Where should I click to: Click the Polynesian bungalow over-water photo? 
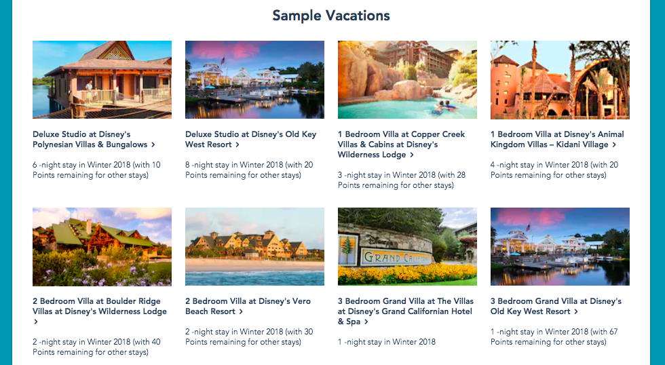pyautogui.click(x=102, y=79)
